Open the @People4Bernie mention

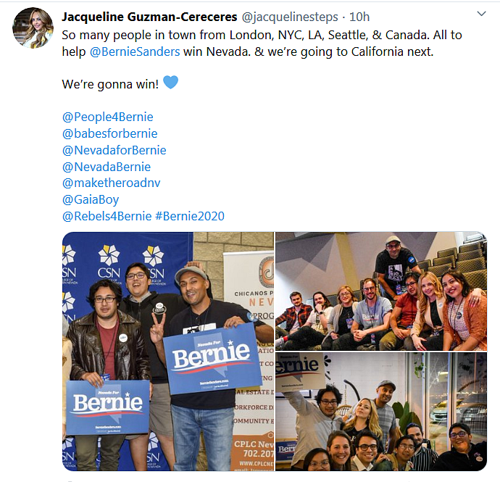pyautogui.click(x=108, y=117)
